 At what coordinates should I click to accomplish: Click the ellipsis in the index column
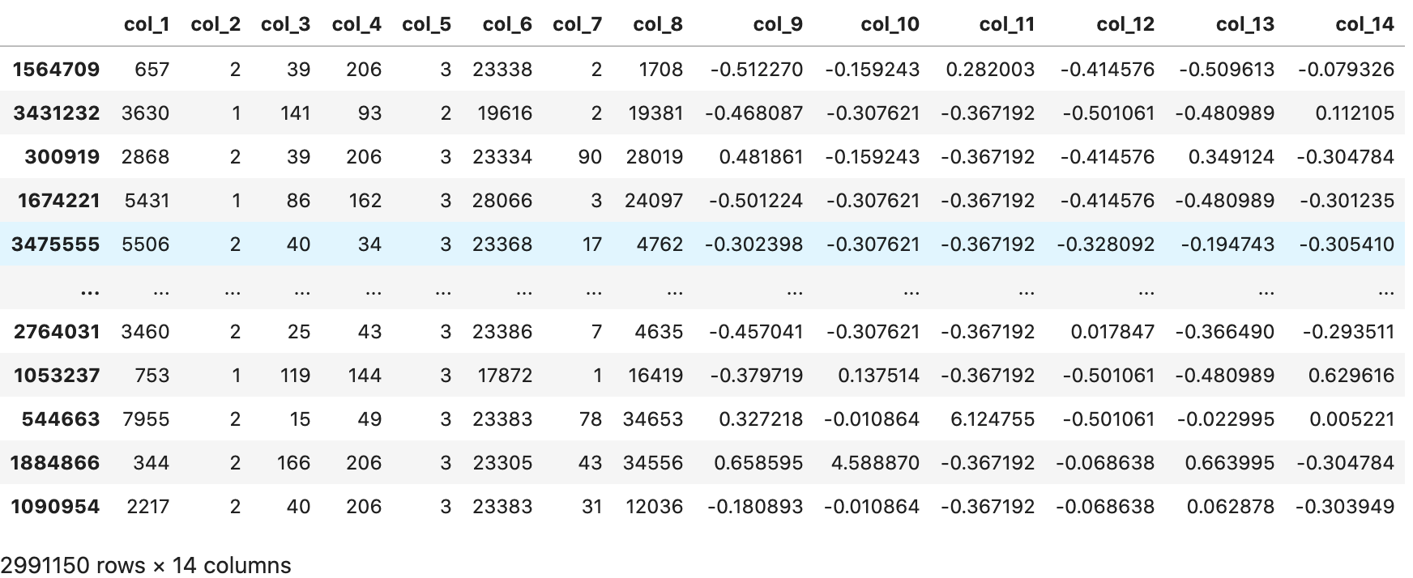click(90, 289)
